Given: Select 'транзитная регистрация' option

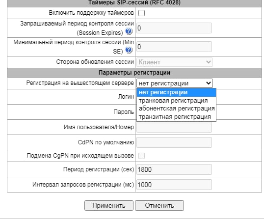Looking at the screenshot, I should tap(176, 117).
